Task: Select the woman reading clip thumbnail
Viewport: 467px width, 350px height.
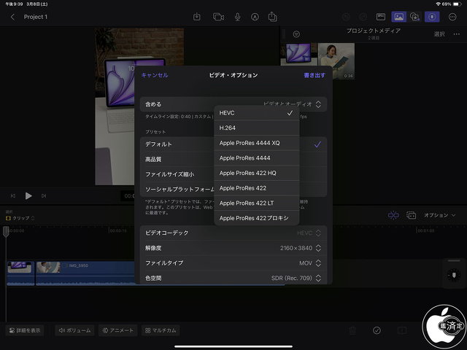Action: coord(336,61)
